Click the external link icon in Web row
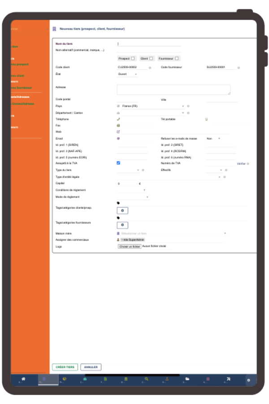This screenshot has width=269, height=404. (x=118, y=132)
